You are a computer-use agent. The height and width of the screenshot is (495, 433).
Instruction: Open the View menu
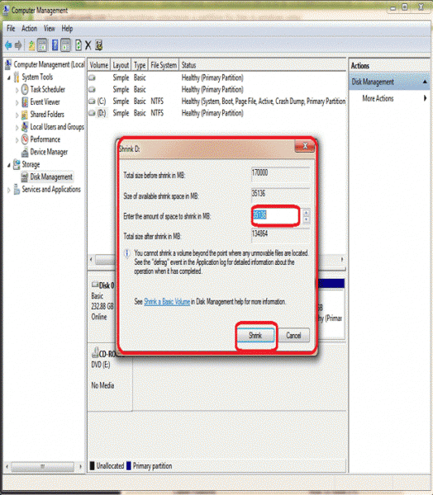point(49,29)
